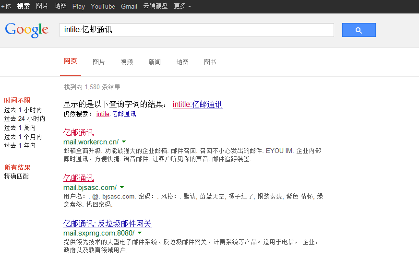Click the green URL mail.workercn.cn/

[91, 142]
